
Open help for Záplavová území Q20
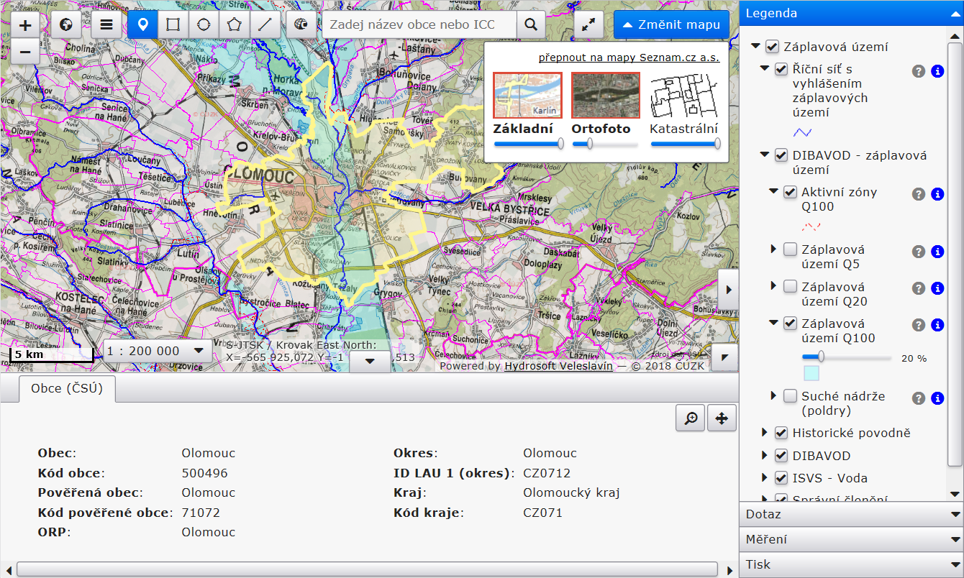pos(919,288)
